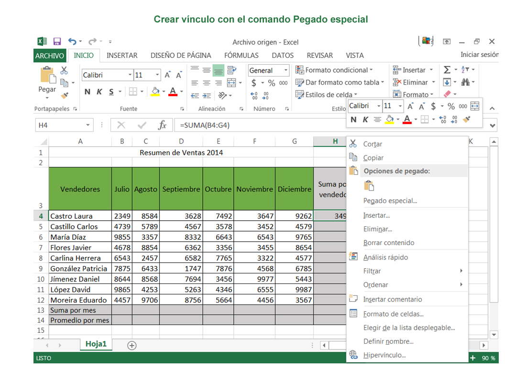Toggle bold N in the ribbon font group

(x=88, y=92)
